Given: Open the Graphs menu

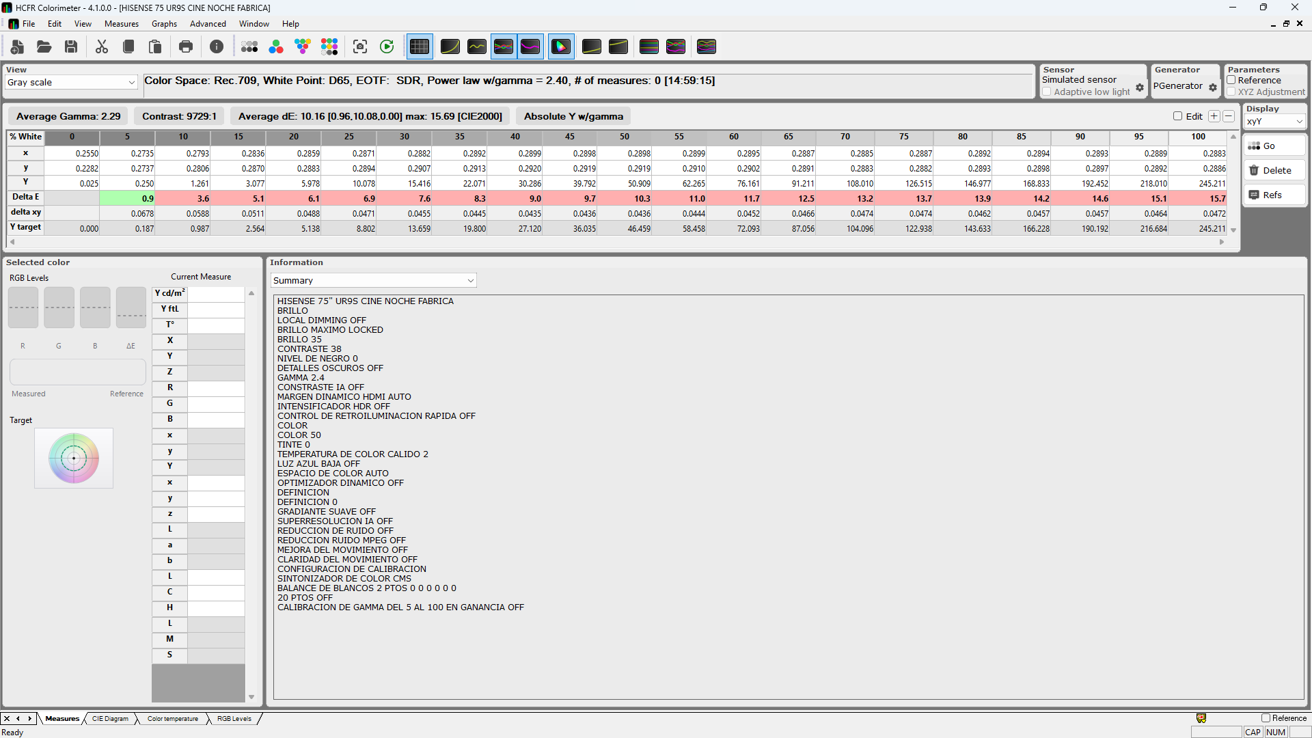Looking at the screenshot, I should 164,24.
